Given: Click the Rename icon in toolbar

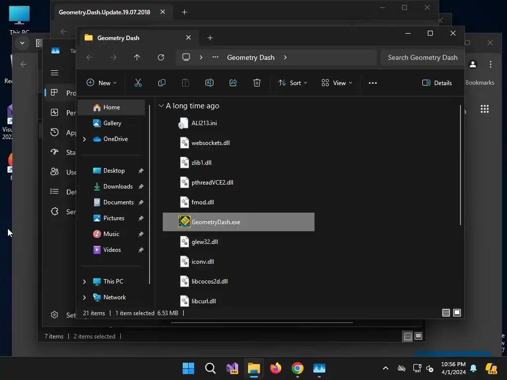Looking at the screenshot, I should pyautogui.click(x=209, y=83).
